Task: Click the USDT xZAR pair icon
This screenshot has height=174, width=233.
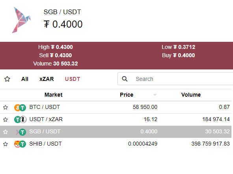Action: (x=20, y=120)
